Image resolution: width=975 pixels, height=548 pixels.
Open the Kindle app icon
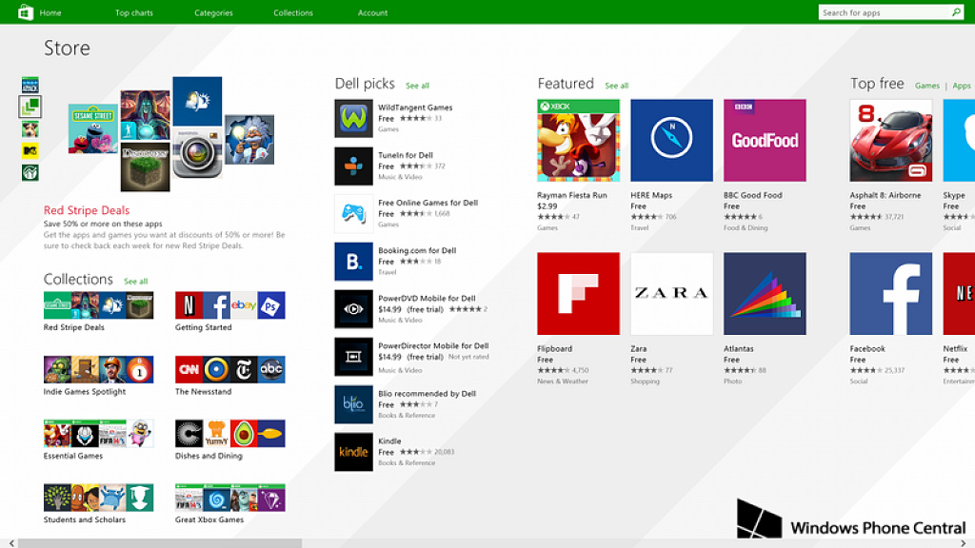[353, 452]
